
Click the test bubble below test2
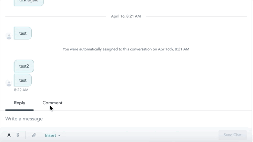[23, 80]
